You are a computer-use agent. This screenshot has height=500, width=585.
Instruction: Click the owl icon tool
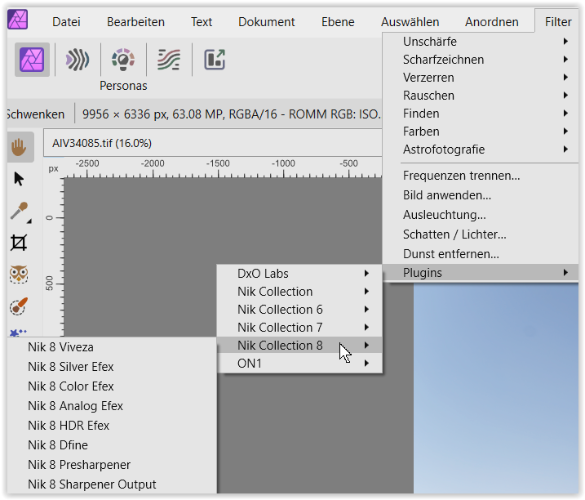pyautogui.click(x=19, y=275)
